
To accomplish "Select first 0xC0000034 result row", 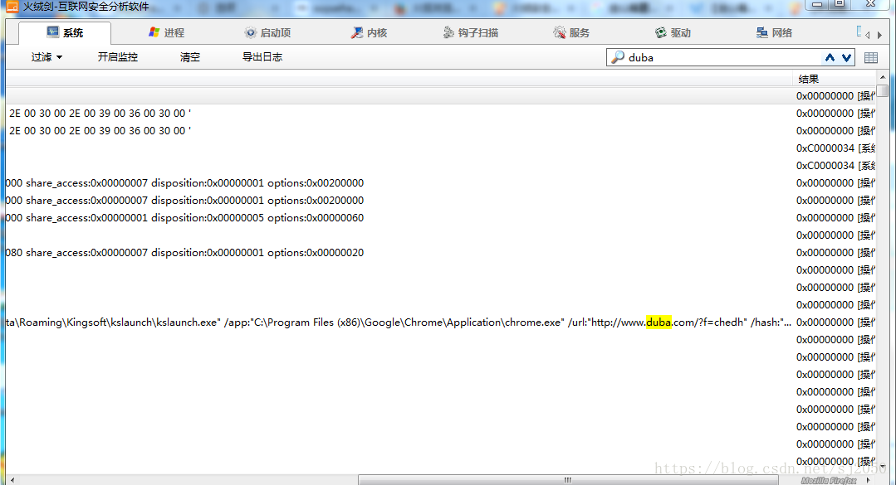I will [x=440, y=148].
